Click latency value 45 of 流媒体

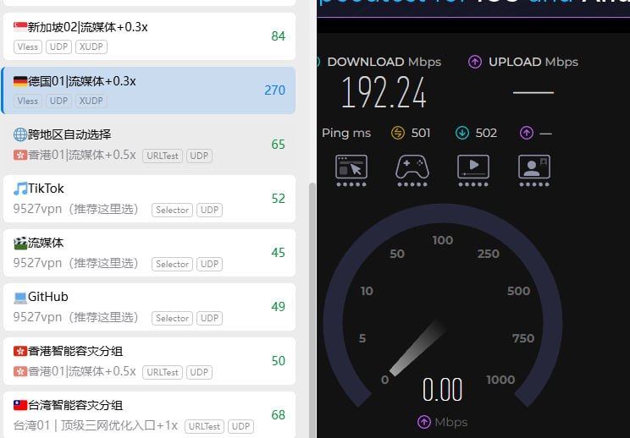pyautogui.click(x=278, y=253)
